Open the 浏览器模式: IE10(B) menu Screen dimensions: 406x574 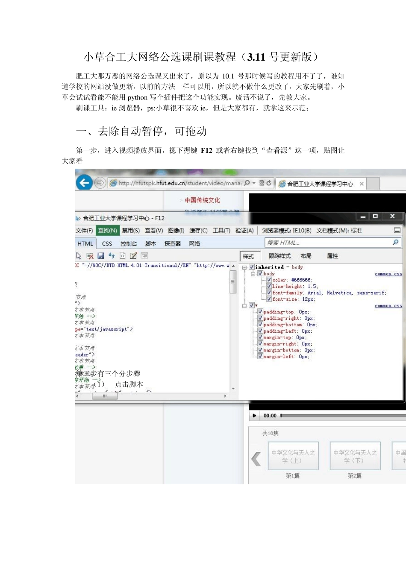point(287,230)
